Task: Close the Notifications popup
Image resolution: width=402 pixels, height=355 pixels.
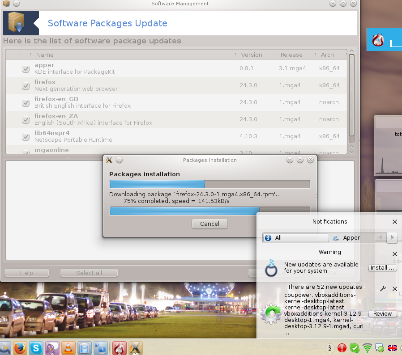Action: pos(395,222)
